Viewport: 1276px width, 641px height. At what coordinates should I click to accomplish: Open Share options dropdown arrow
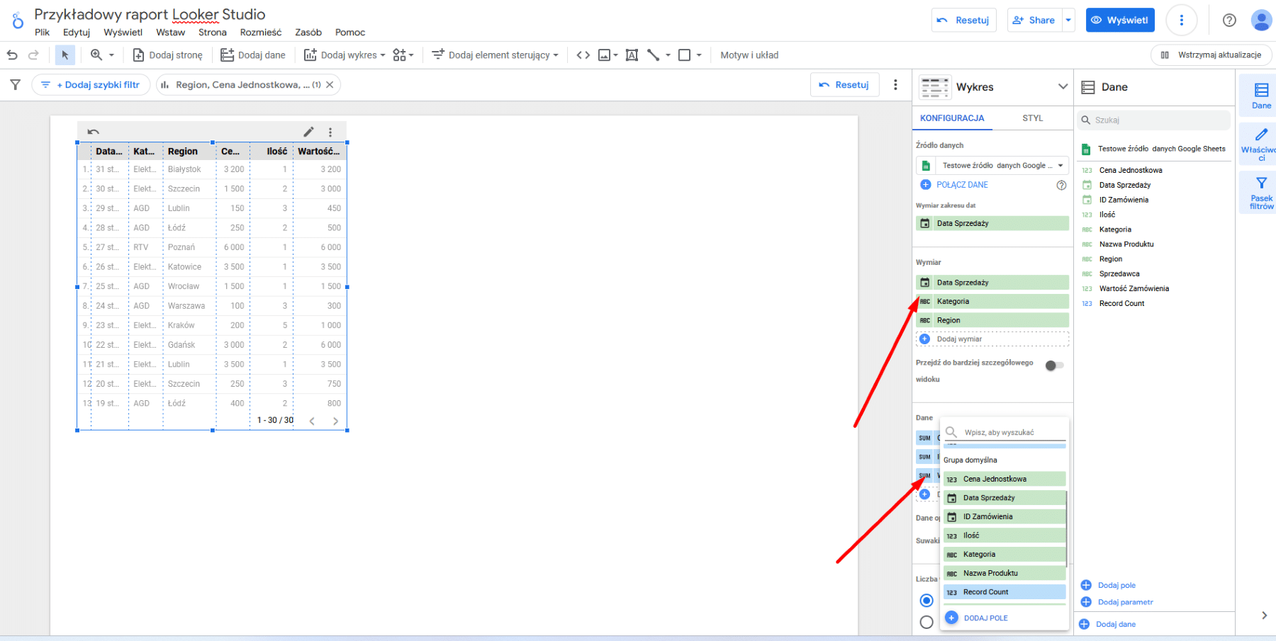click(1068, 20)
